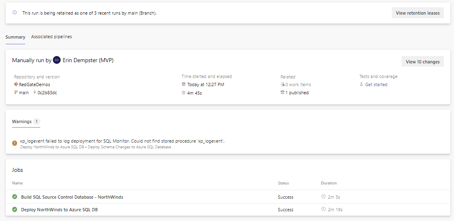Open the Get started tests link
454x221 pixels.
(376, 84)
